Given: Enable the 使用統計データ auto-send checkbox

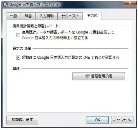Looking at the screenshot, I should tap(18, 35).
